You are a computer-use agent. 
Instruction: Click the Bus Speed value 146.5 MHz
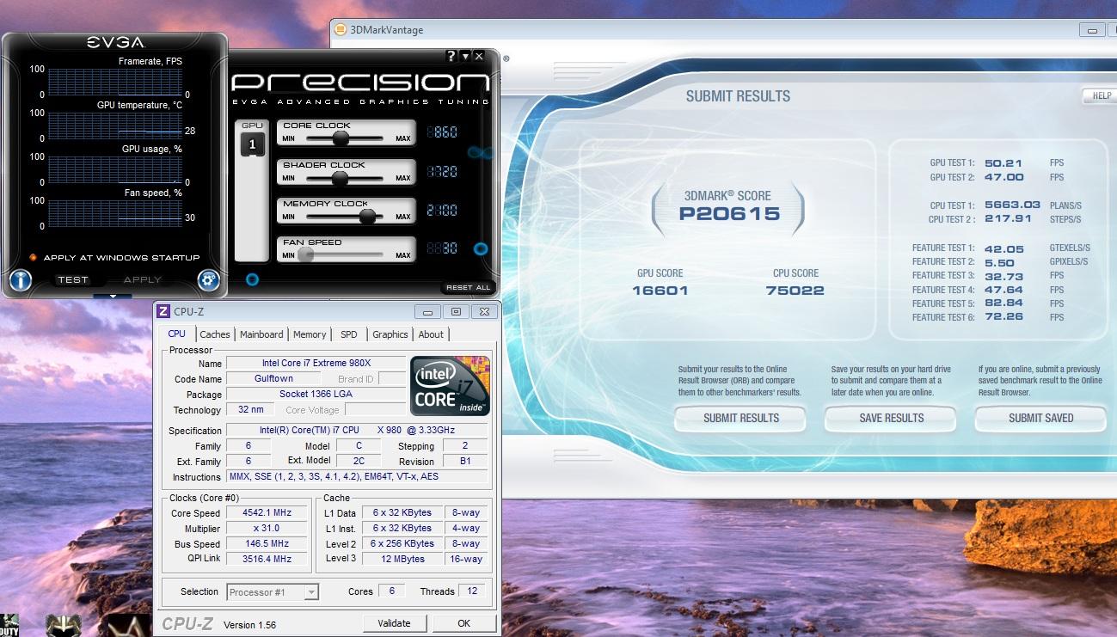click(x=267, y=544)
